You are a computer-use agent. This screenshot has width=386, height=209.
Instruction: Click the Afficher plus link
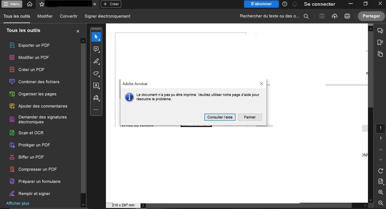tap(18, 203)
